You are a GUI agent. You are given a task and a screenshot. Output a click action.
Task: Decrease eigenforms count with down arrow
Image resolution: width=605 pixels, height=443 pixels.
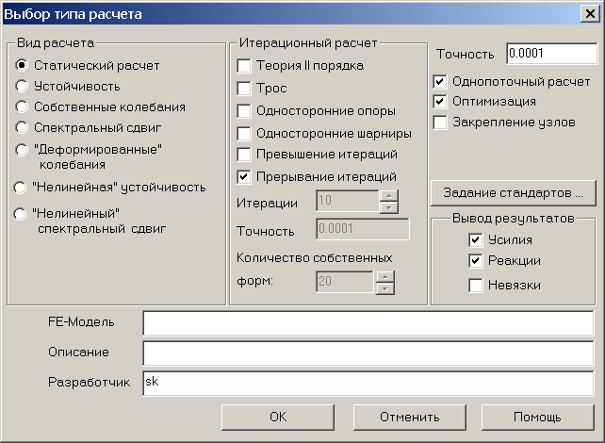[385, 288]
